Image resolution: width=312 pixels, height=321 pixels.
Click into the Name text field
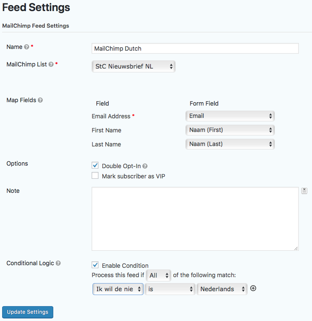(195, 49)
